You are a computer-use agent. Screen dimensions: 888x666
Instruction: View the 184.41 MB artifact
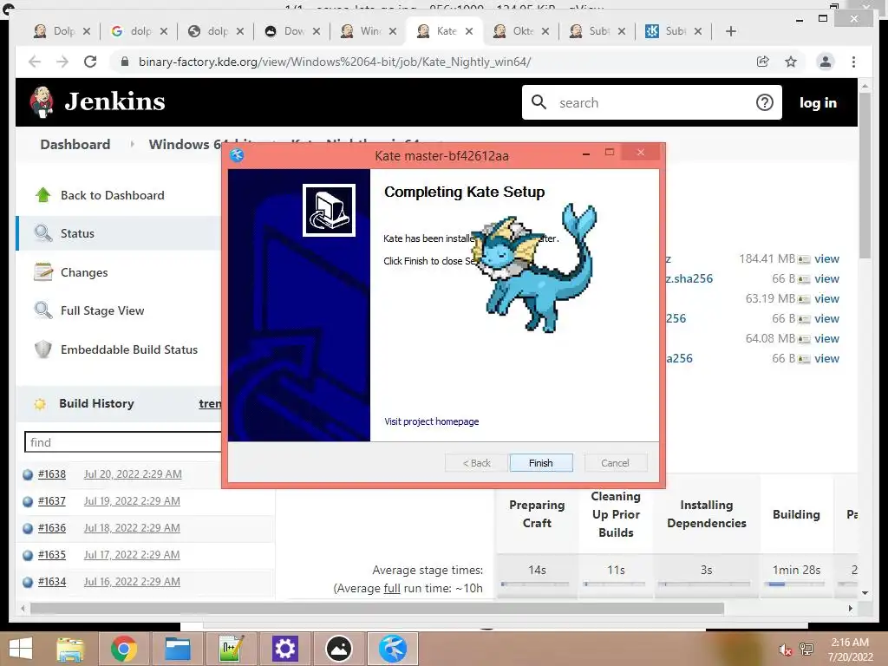pos(826,258)
